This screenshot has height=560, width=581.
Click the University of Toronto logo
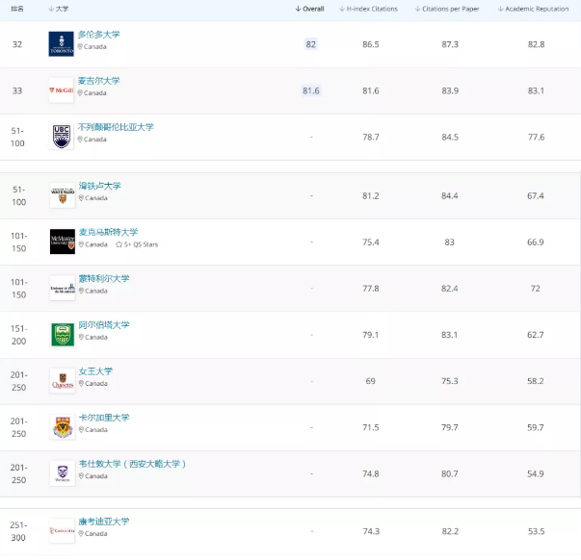point(61,44)
